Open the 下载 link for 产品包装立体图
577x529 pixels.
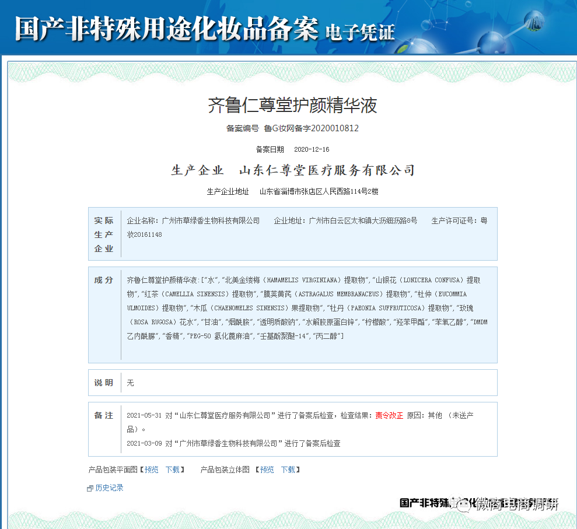click(x=289, y=470)
